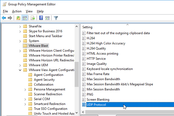Click the ShareFile folder icon
The width and height of the screenshot is (174, 116).
point(25,26)
